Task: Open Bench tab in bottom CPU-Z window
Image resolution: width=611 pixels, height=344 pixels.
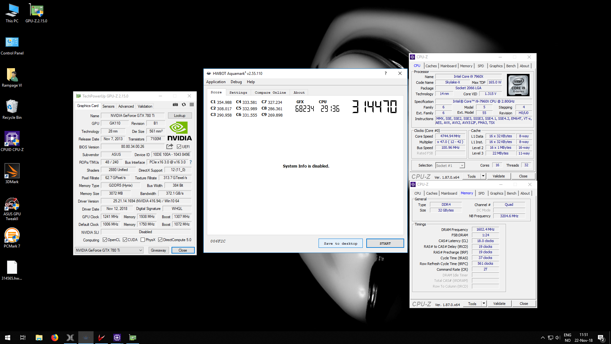Action: (x=511, y=193)
